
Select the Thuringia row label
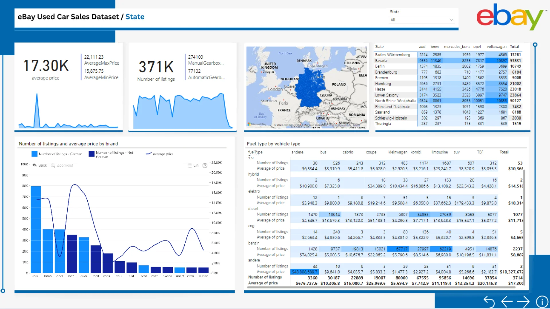point(383,124)
